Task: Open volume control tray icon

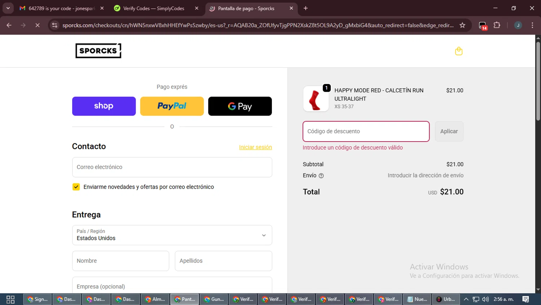Action: click(x=485, y=299)
